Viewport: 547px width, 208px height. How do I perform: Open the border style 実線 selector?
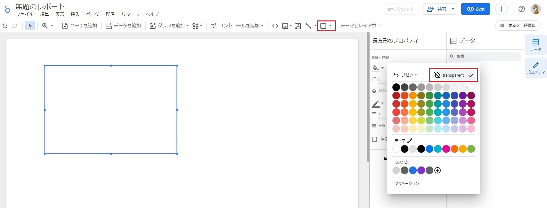[379, 126]
